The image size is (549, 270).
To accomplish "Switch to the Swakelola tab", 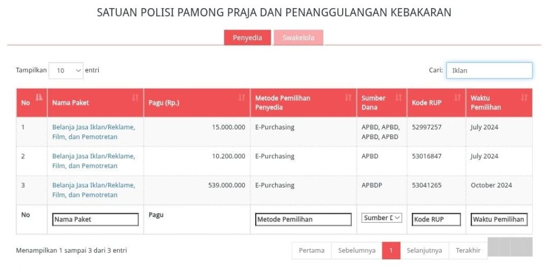I will pyautogui.click(x=298, y=38).
